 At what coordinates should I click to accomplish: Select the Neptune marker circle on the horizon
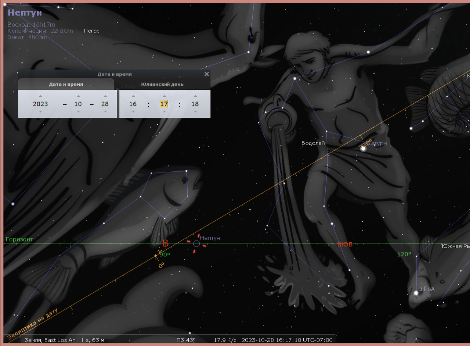pyautogui.click(x=196, y=243)
